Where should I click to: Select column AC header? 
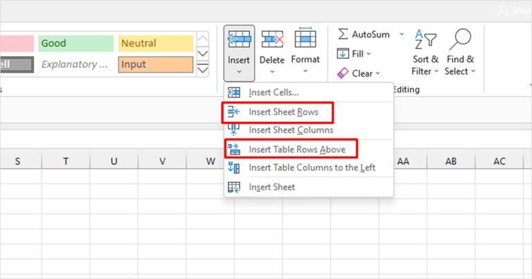[499, 161]
